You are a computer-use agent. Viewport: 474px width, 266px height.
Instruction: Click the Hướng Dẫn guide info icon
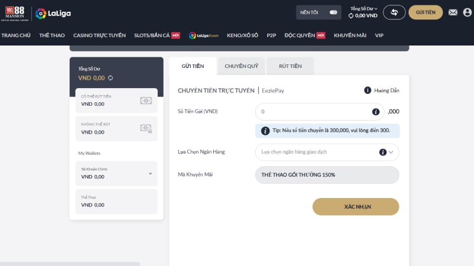point(367,90)
